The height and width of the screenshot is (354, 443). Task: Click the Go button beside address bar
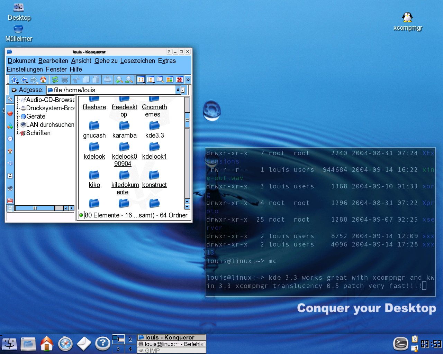coord(183,90)
